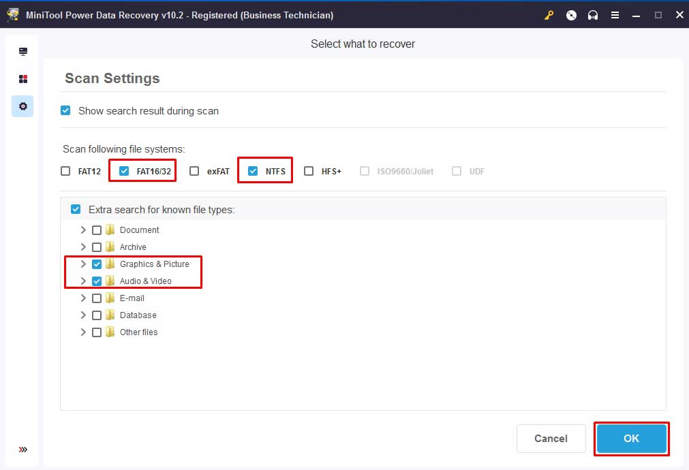Open the four-squares utilities sidebar icon

point(23,79)
